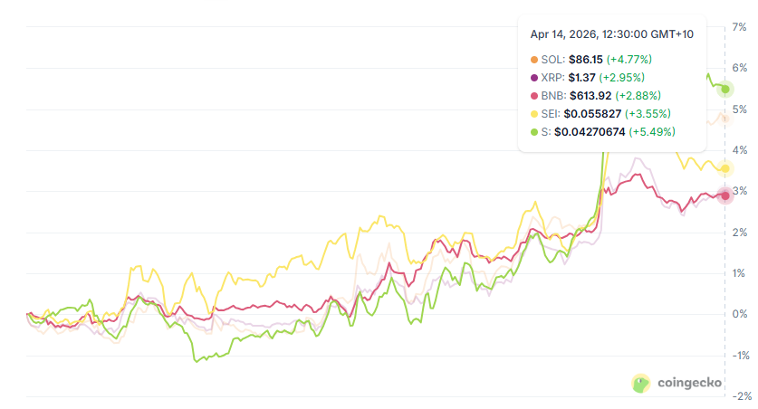Image resolution: width=758 pixels, height=409 pixels.
Task: Click the green S data point on chart
Action: point(725,90)
